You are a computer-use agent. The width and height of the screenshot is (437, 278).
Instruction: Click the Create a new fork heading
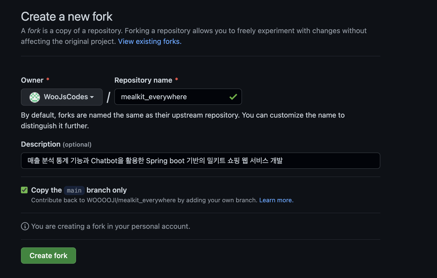tap(67, 17)
